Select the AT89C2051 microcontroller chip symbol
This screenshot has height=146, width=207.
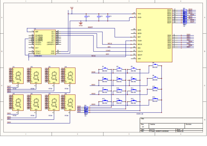[x=45, y=42]
